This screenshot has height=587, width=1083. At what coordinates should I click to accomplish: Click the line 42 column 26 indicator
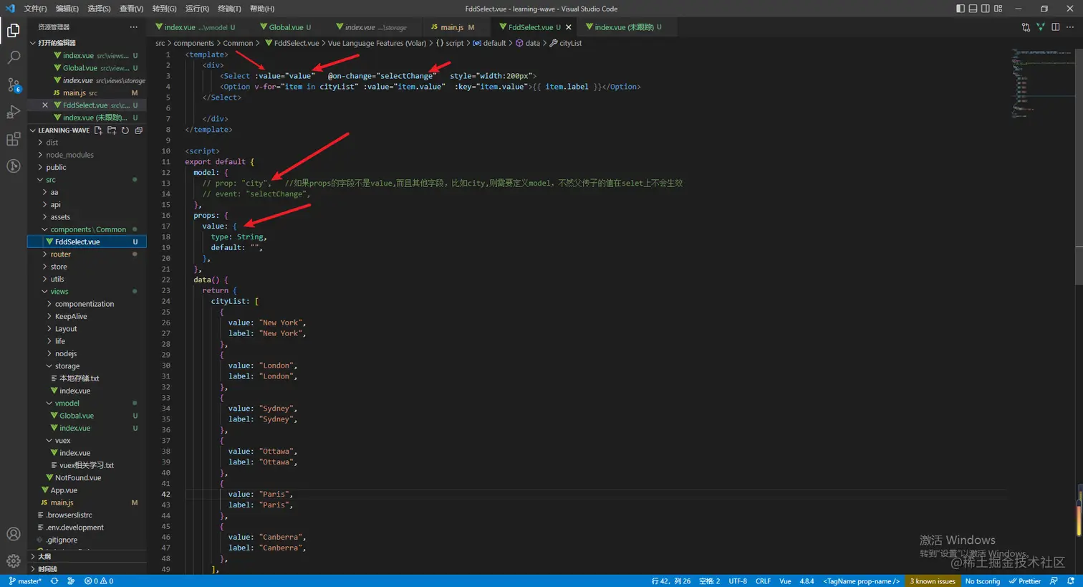[x=671, y=581]
